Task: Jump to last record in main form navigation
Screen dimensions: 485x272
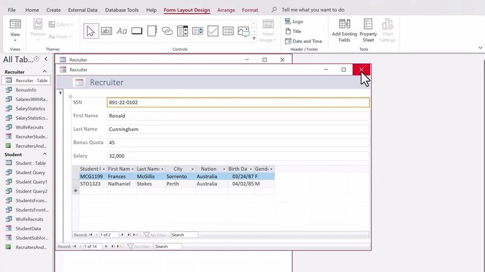Action: click(113, 247)
